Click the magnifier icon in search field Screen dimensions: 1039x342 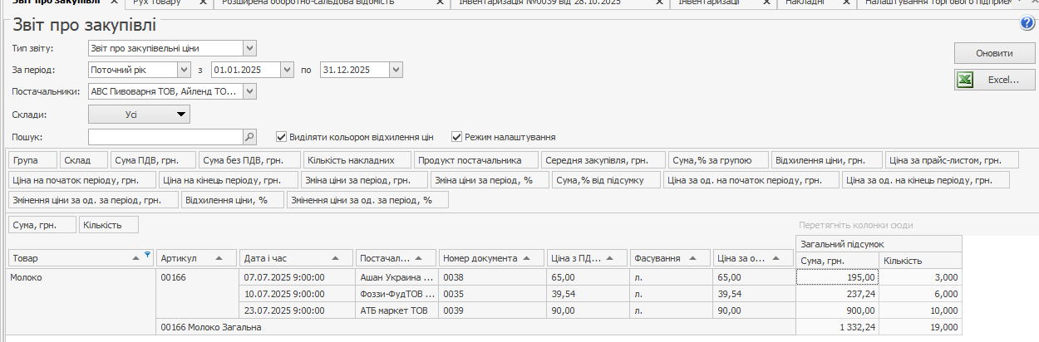click(x=249, y=137)
